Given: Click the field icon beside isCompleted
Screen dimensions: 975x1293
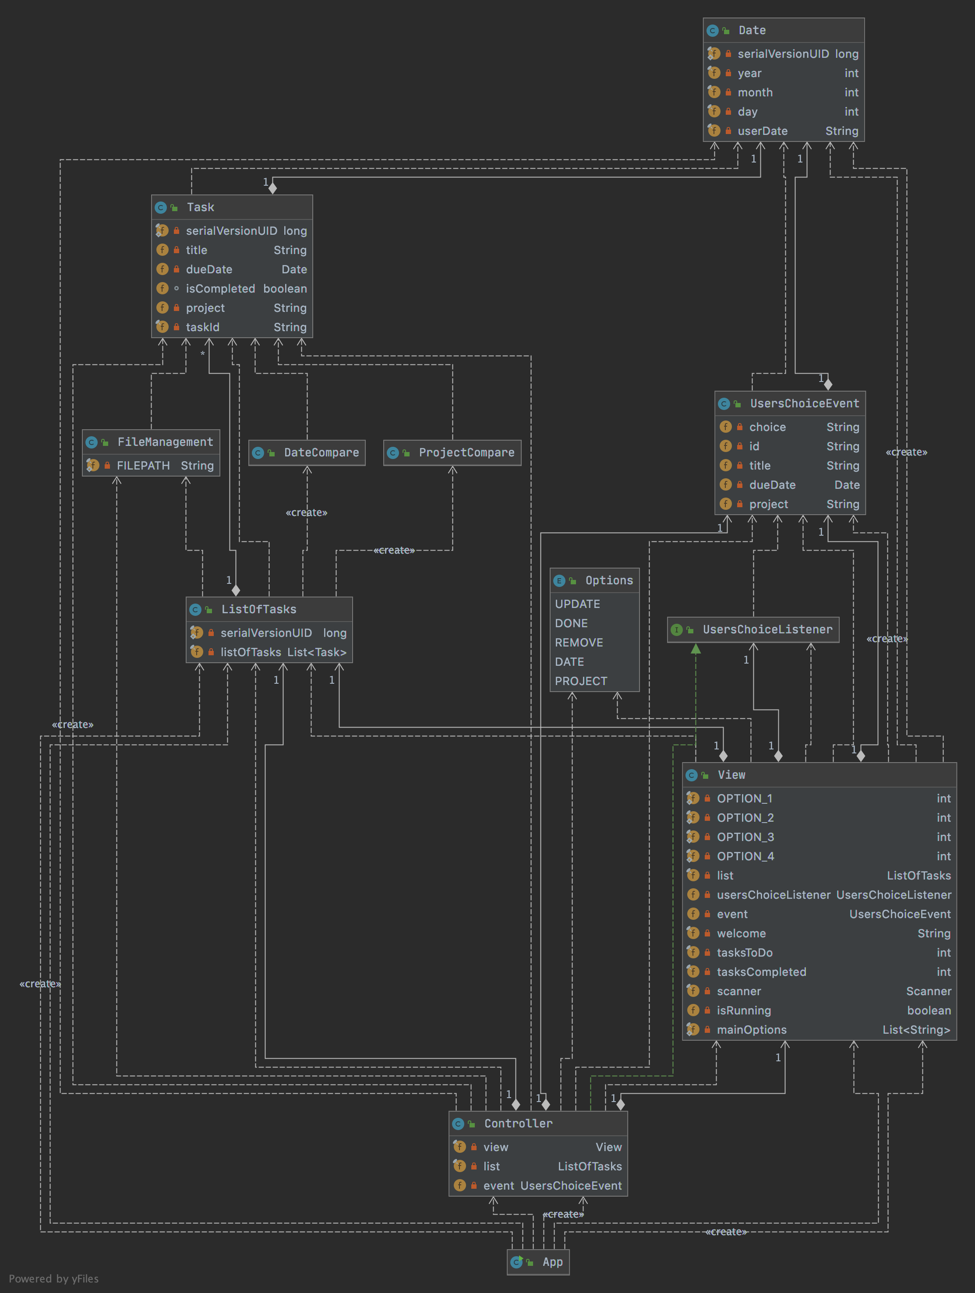Looking at the screenshot, I should (162, 288).
